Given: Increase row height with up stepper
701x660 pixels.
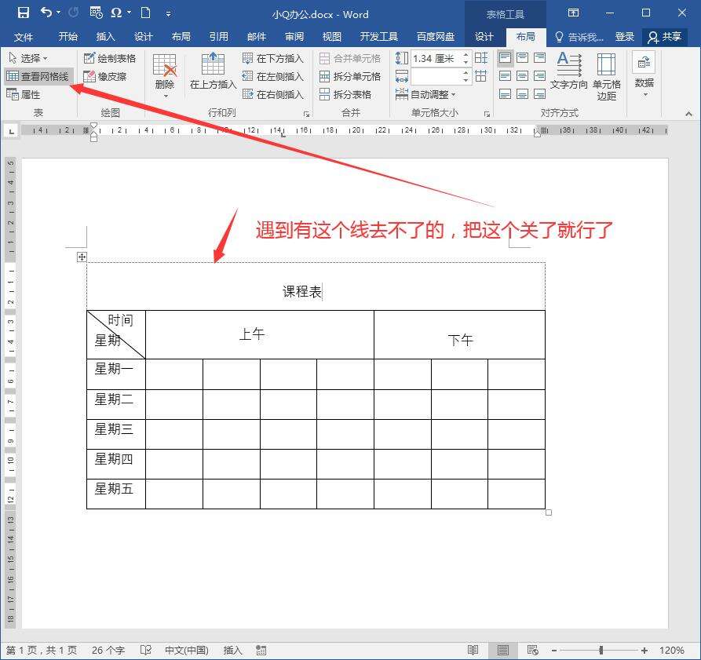Looking at the screenshot, I should [466, 54].
